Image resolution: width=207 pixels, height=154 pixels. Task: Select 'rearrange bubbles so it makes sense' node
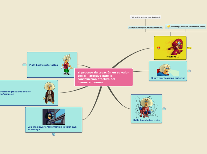pyautogui.click(x=186, y=27)
